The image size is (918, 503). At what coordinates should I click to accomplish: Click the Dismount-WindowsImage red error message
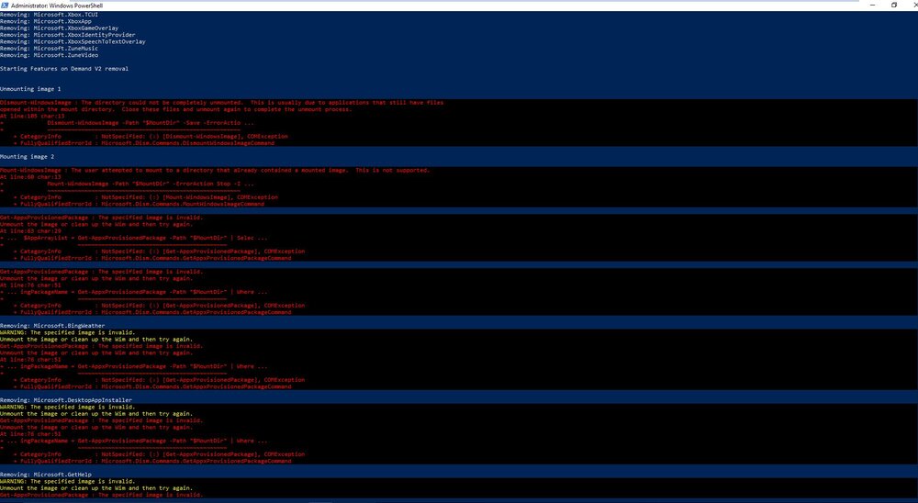coord(222,106)
